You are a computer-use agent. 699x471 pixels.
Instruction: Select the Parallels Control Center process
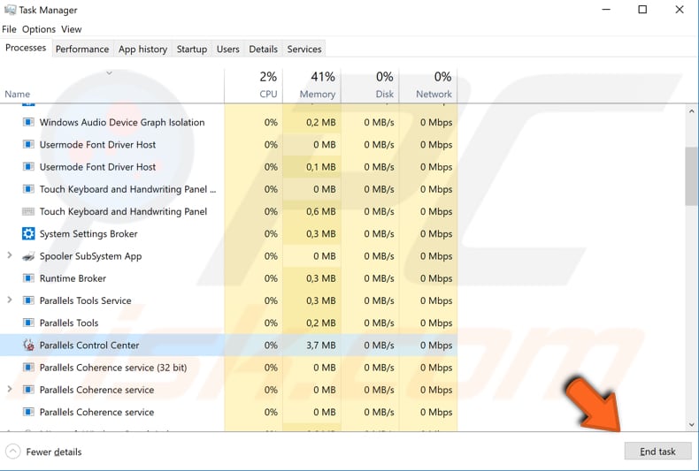228,345
